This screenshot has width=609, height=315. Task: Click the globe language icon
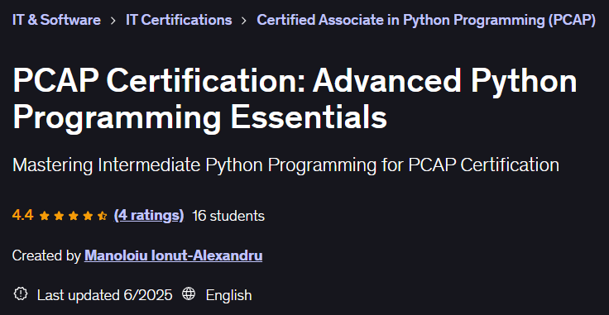pos(189,294)
